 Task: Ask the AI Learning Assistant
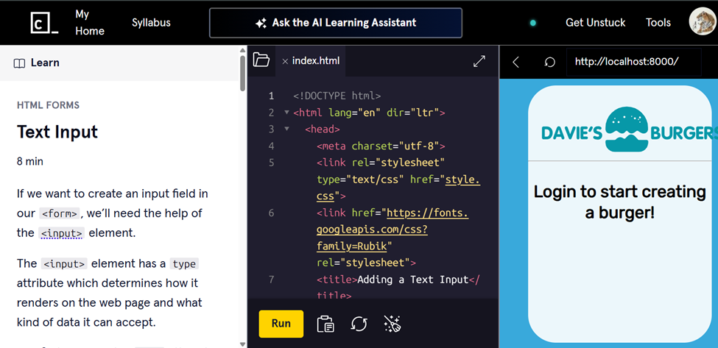336,23
